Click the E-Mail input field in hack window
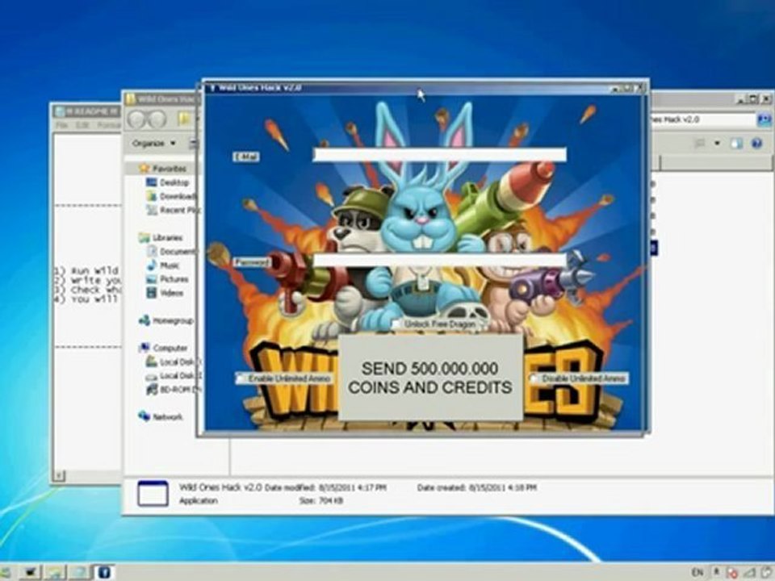This screenshot has height=581, width=775. (x=439, y=155)
